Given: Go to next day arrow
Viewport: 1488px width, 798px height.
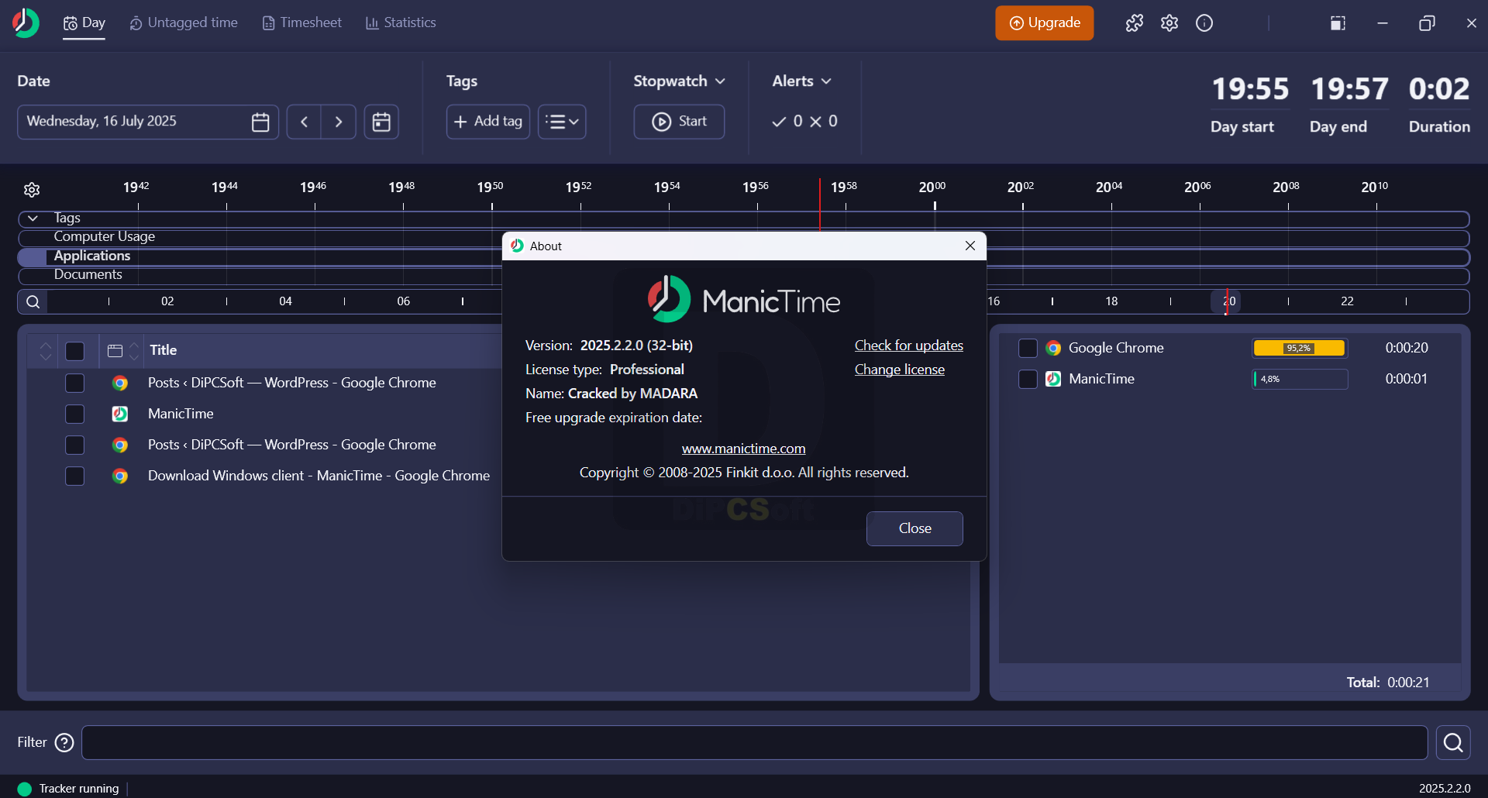Looking at the screenshot, I should point(339,122).
